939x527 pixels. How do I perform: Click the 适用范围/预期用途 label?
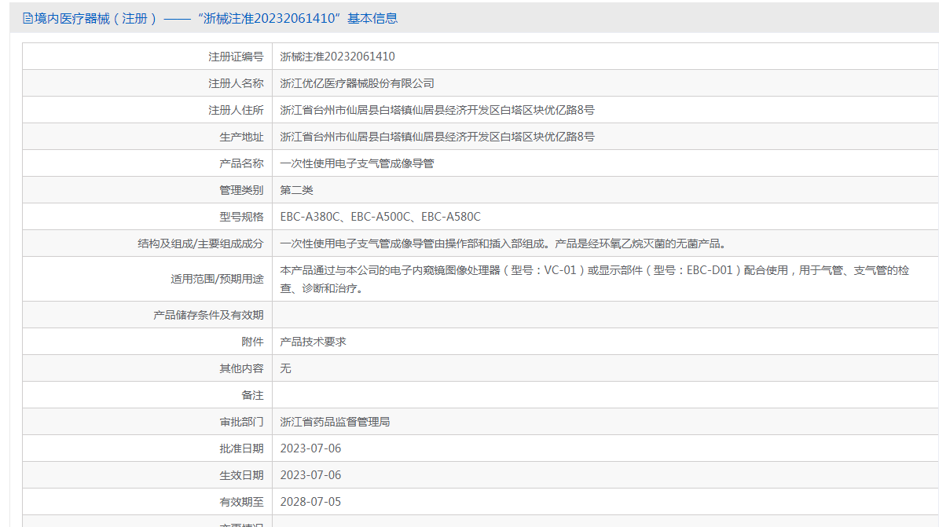(x=218, y=279)
